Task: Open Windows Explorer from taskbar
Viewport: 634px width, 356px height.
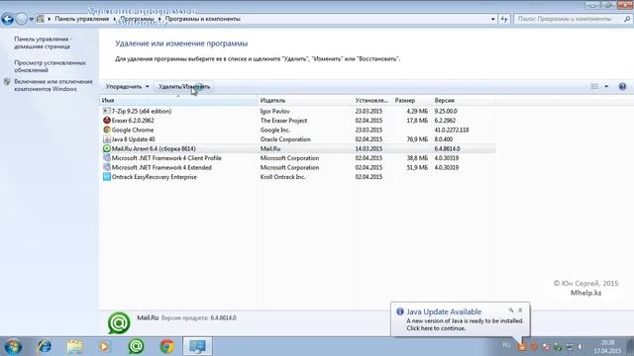Action: (x=75, y=346)
